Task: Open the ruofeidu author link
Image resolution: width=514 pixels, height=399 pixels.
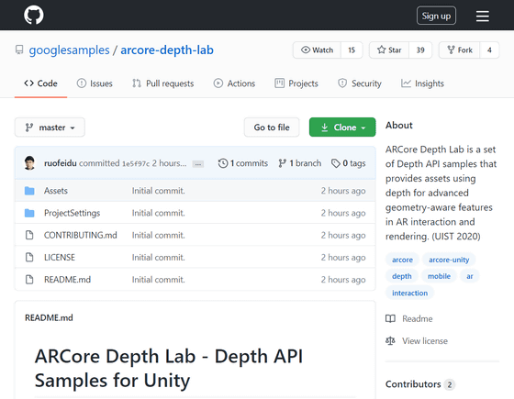Action: 61,163
